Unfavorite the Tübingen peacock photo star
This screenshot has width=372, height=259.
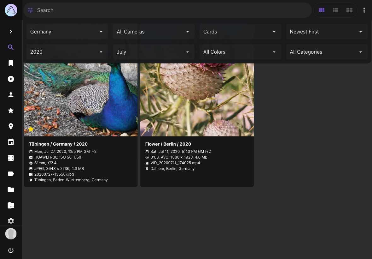pyautogui.click(x=31, y=129)
